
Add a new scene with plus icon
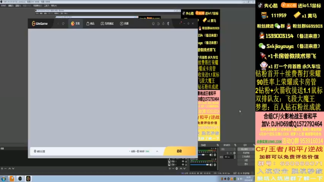2,169
